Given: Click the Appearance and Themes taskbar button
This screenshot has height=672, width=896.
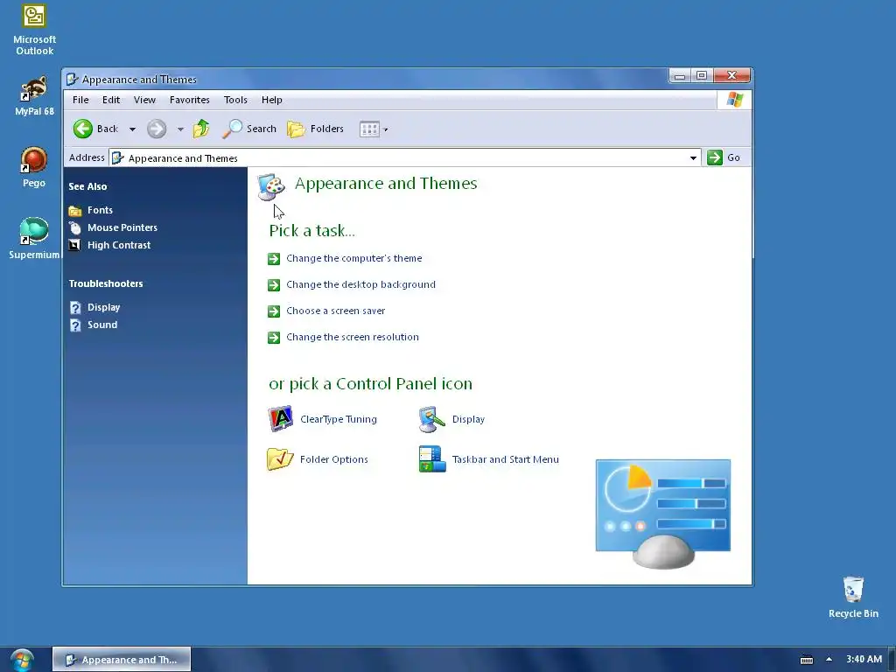Looking at the screenshot, I should pos(122,660).
